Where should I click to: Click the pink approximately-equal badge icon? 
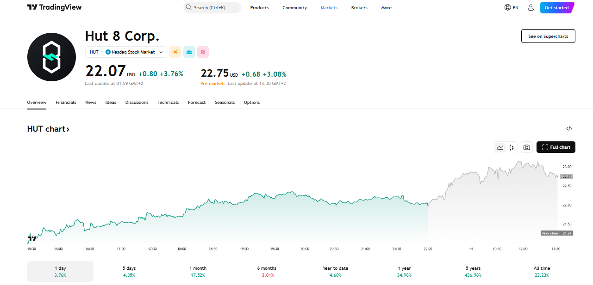pyautogui.click(x=203, y=52)
